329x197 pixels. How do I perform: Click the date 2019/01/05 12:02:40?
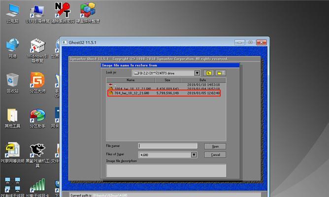point(203,93)
